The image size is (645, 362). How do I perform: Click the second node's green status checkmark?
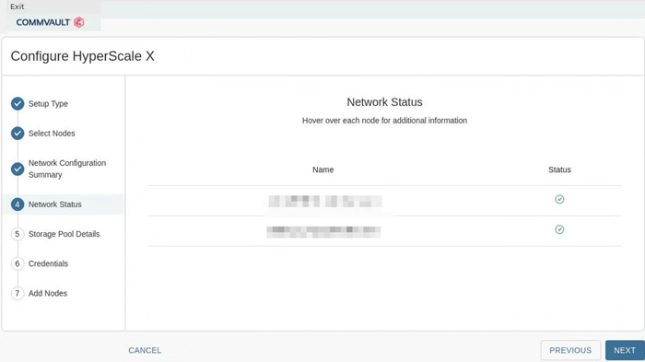(x=559, y=229)
